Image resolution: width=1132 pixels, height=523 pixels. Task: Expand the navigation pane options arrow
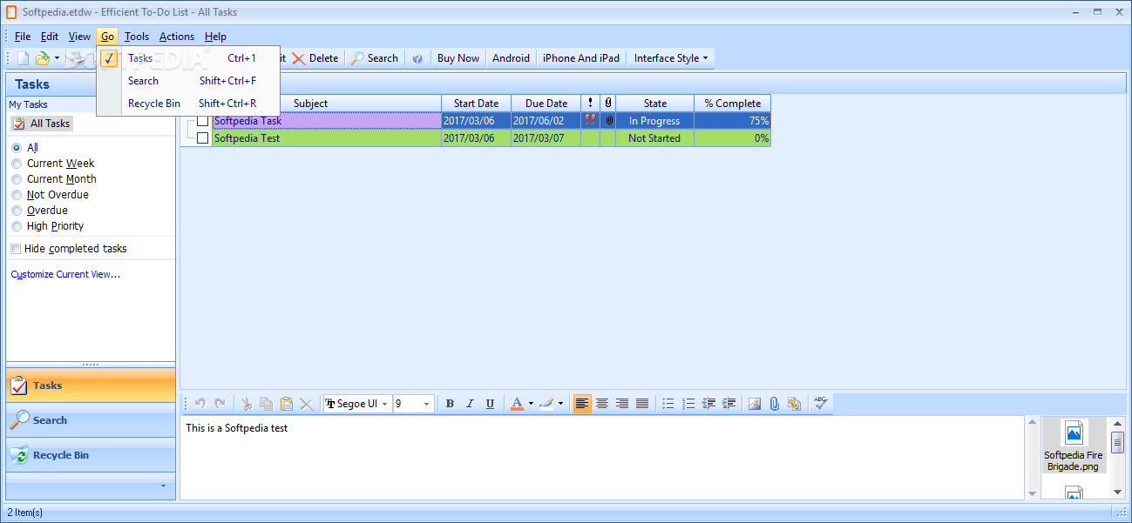(163, 486)
